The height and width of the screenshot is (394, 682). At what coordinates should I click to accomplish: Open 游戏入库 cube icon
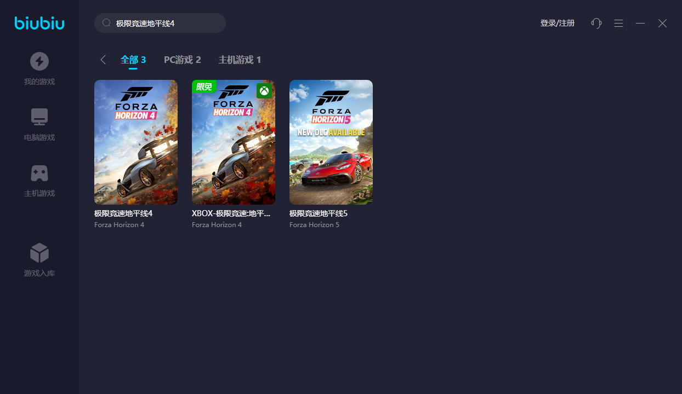(39, 253)
